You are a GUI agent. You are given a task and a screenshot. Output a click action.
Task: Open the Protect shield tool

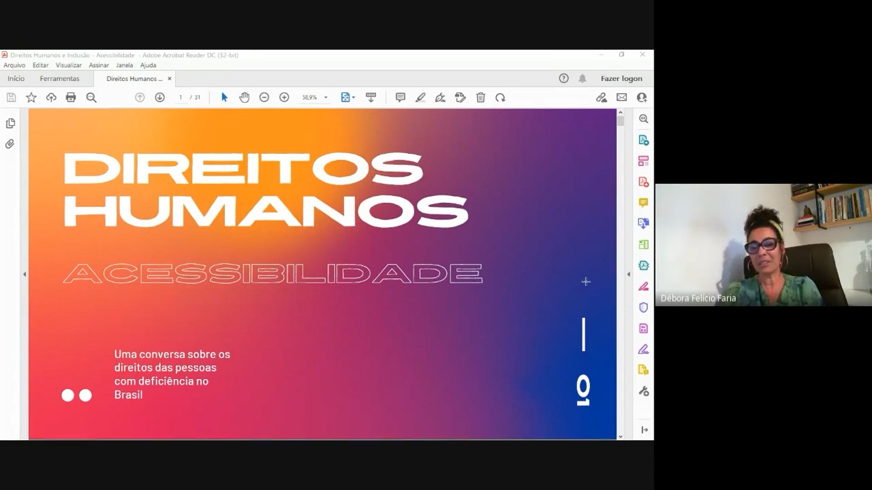pos(643,308)
